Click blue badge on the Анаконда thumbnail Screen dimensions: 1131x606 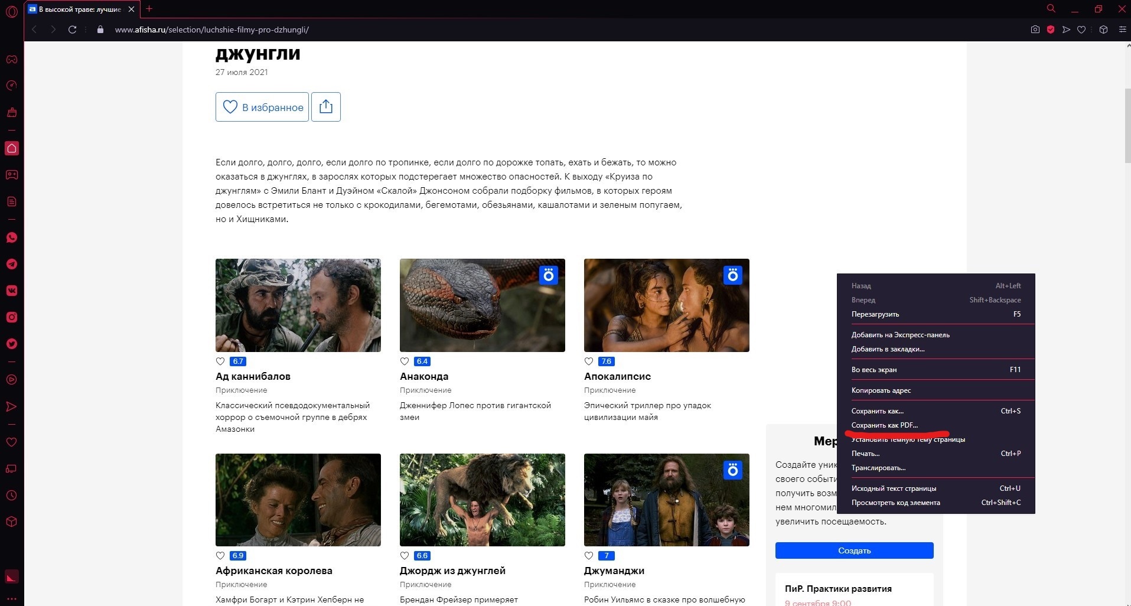coord(549,275)
